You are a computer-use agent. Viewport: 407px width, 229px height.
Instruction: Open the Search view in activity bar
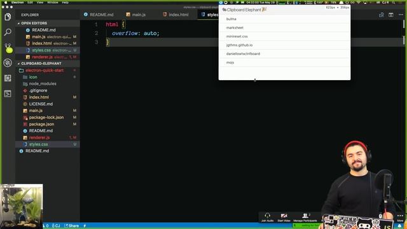[x=8, y=32]
